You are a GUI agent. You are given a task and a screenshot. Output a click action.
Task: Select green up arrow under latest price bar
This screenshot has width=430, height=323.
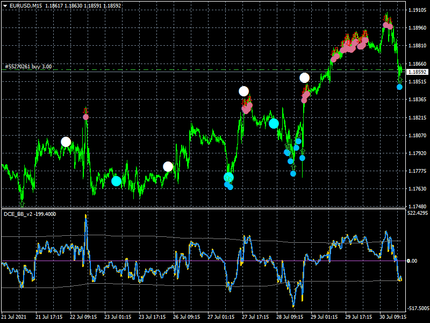400,80
